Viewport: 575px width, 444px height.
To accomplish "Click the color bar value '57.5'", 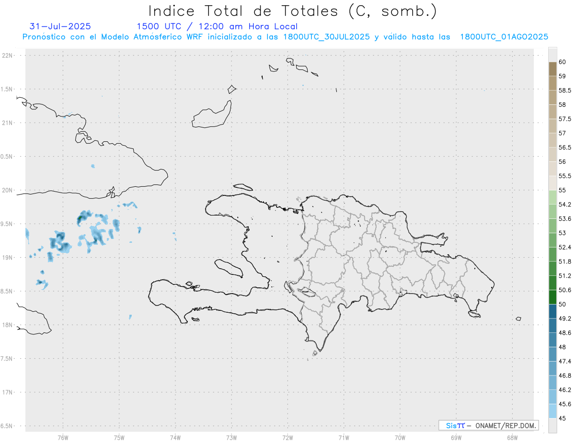I will [x=564, y=119].
